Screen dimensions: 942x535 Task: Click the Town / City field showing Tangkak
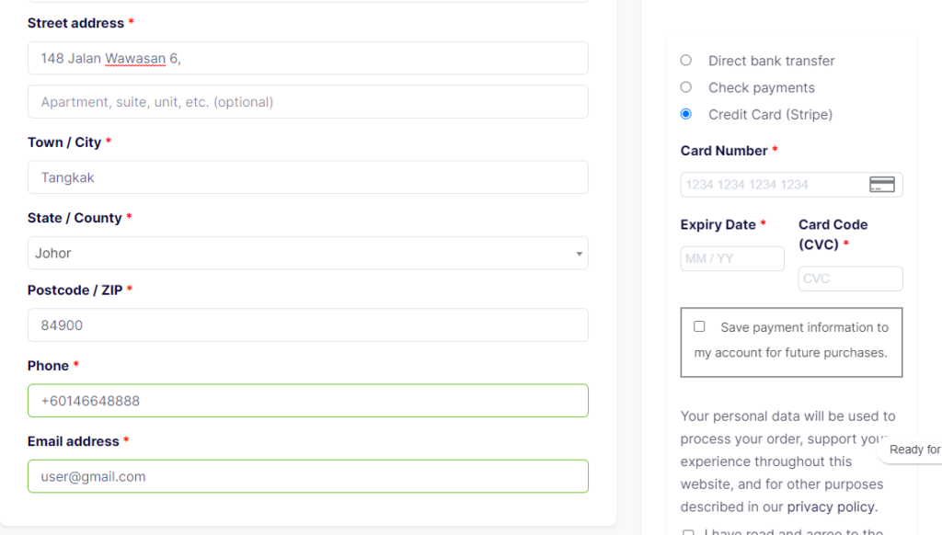pos(307,177)
